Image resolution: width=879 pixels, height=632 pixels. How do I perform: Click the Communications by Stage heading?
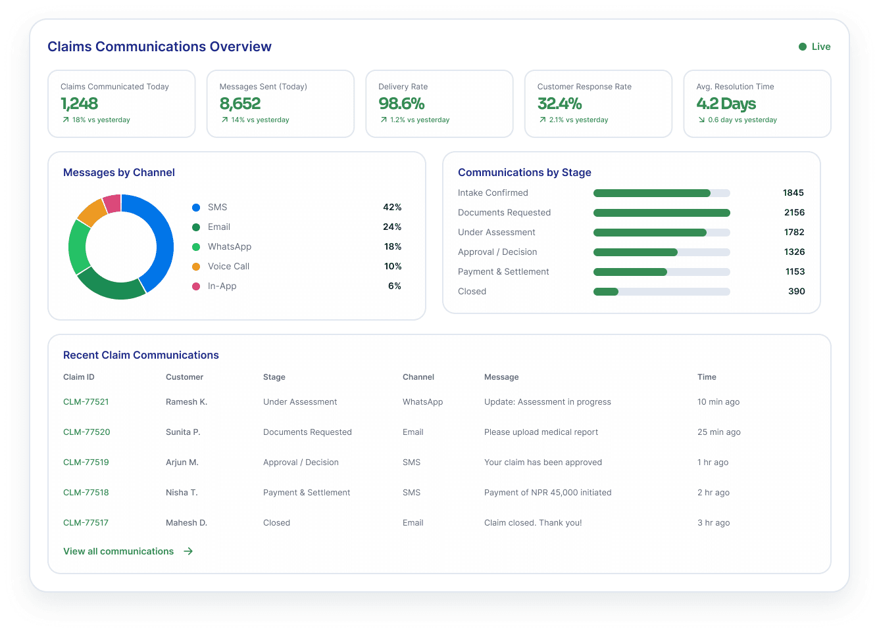click(x=524, y=173)
